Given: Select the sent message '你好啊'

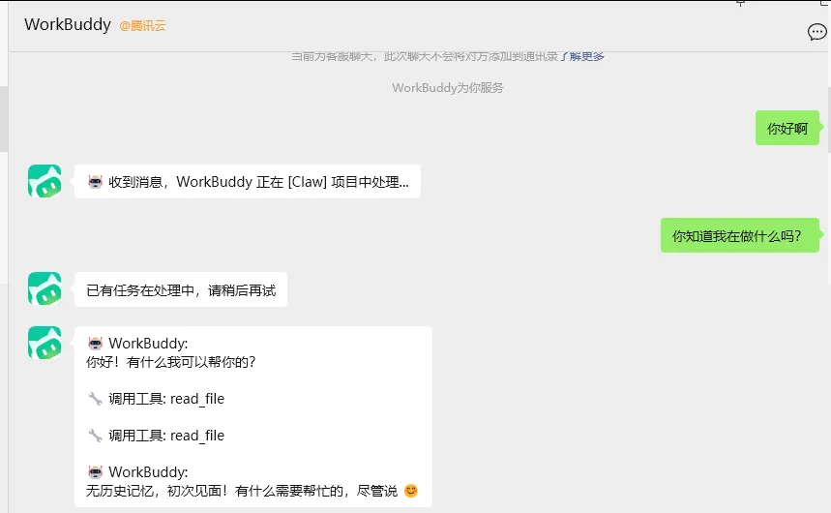Looking at the screenshot, I should pyautogui.click(x=787, y=128).
